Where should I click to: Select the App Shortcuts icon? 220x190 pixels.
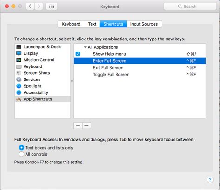coord(19,99)
